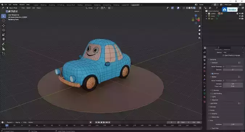Select the Cursor tool

[3, 21]
